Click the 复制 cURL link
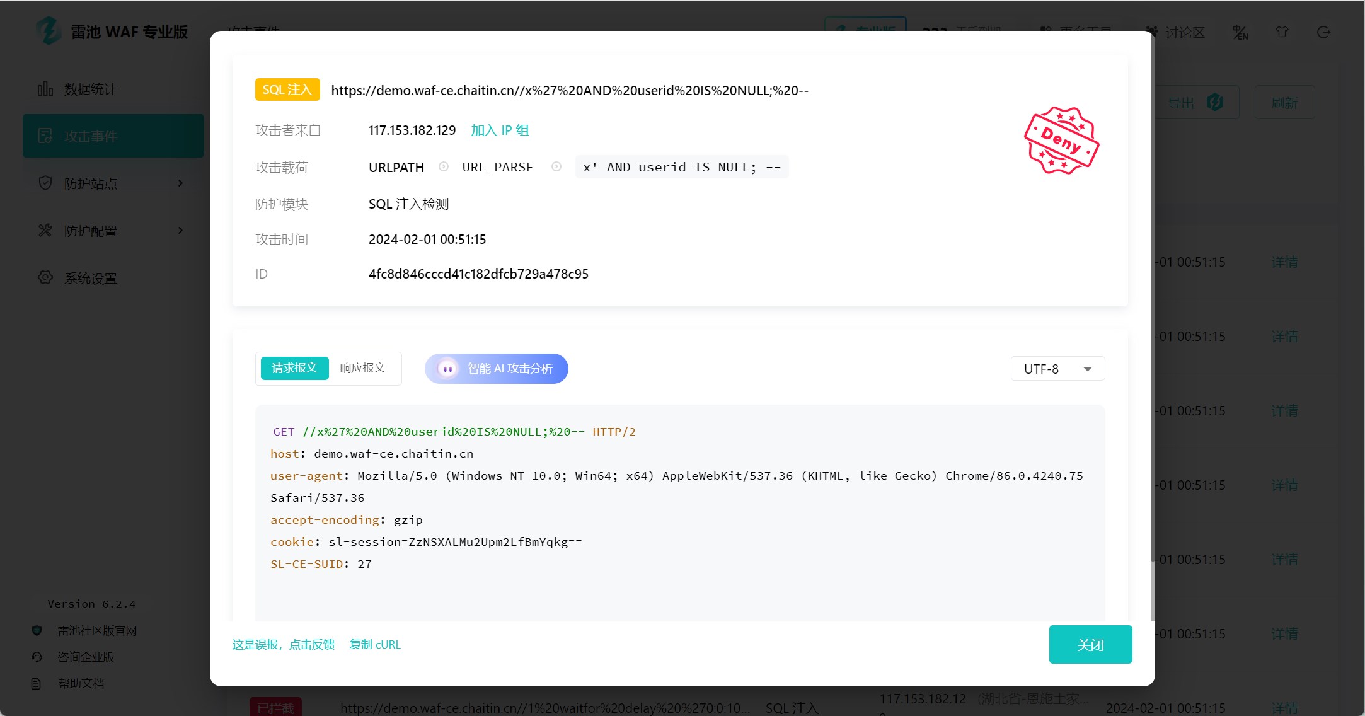Image resolution: width=1365 pixels, height=716 pixels. point(375,645)
